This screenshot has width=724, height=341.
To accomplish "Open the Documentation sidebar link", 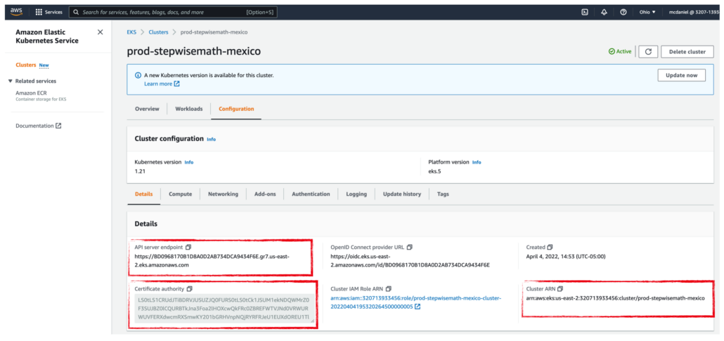I will 34,126.
